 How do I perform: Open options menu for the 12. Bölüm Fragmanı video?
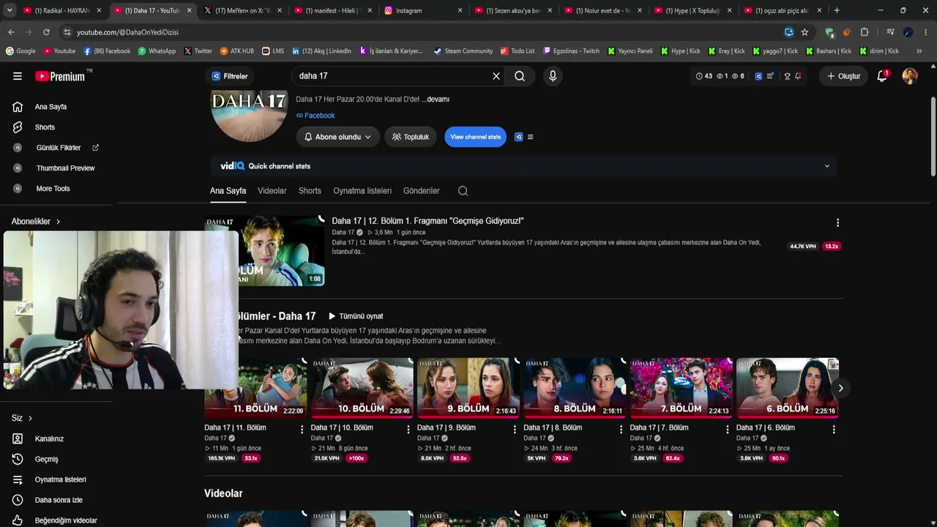[x=837, y=223]
